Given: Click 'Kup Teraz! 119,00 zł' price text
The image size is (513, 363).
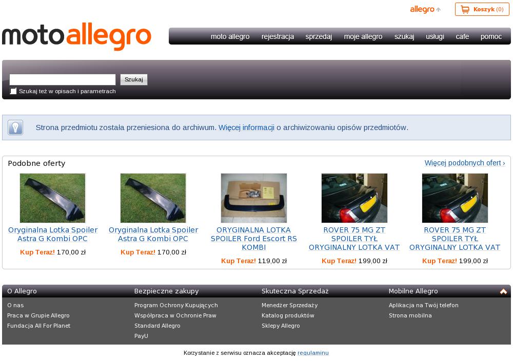Looking at the screenshot, I should [x=254, y=261].
